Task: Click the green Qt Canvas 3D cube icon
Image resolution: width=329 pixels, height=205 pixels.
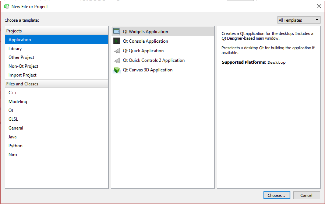Action: [x=117, y=70]
